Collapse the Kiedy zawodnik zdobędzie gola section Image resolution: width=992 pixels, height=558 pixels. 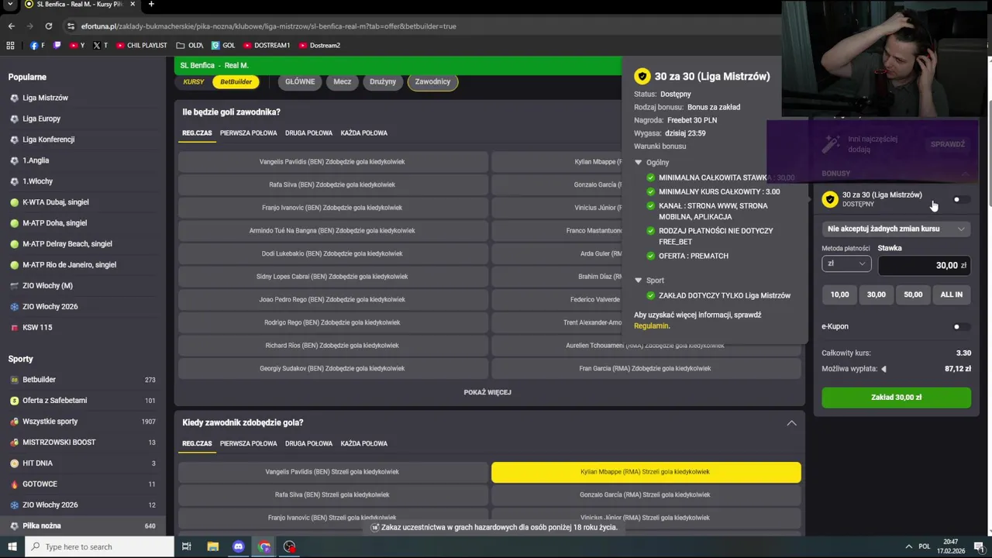(x=791, y=422)
